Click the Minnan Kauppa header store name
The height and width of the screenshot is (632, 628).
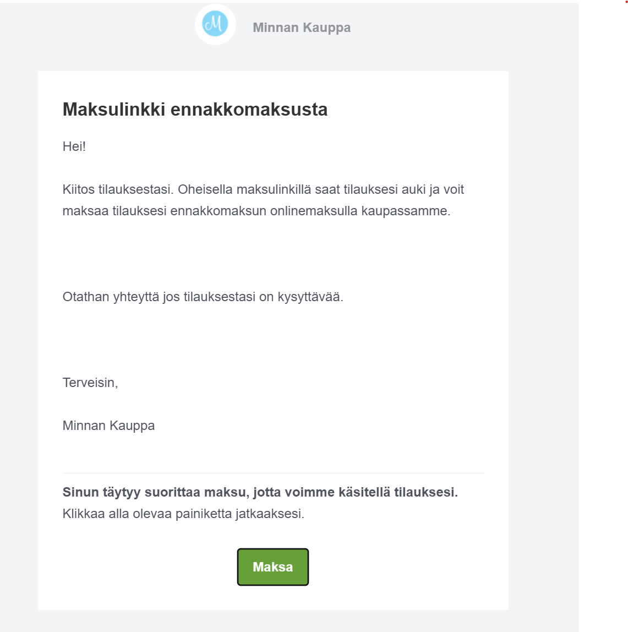[302, 28]
